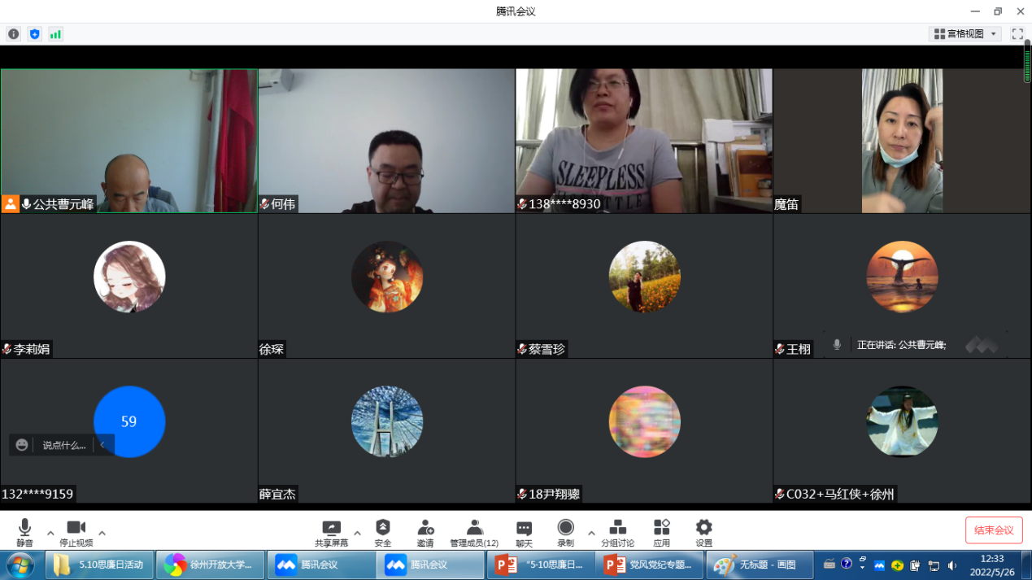Check the green network signal indicator
1032x580 pixels.
point(55,33)
